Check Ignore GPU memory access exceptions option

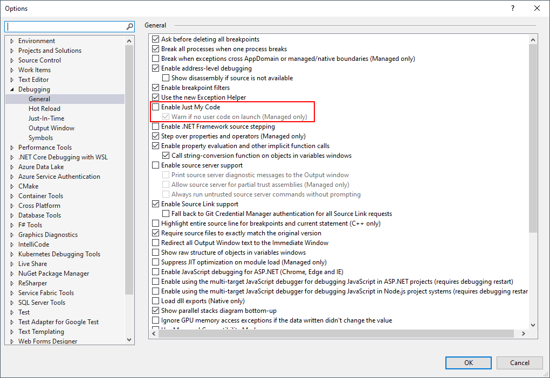pyautogui.click(x=155, y=320)
